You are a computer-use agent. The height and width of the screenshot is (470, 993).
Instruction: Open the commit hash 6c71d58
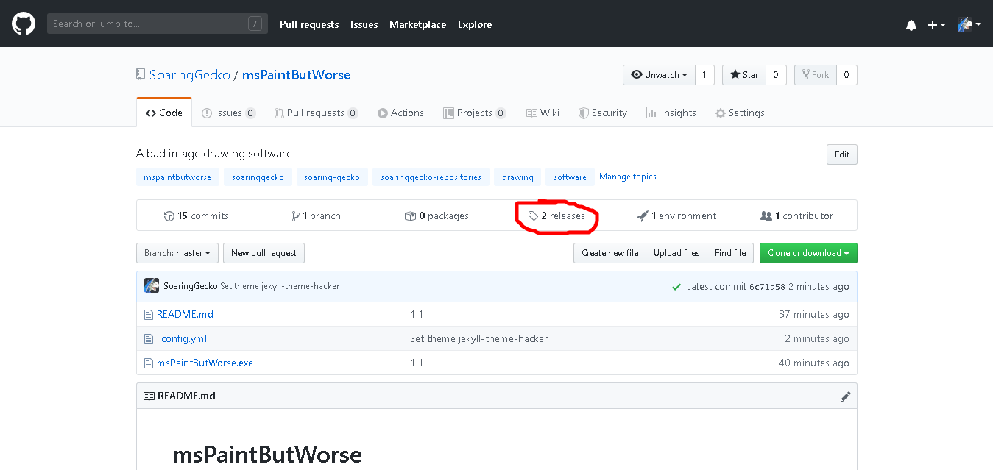coord(767,287)
